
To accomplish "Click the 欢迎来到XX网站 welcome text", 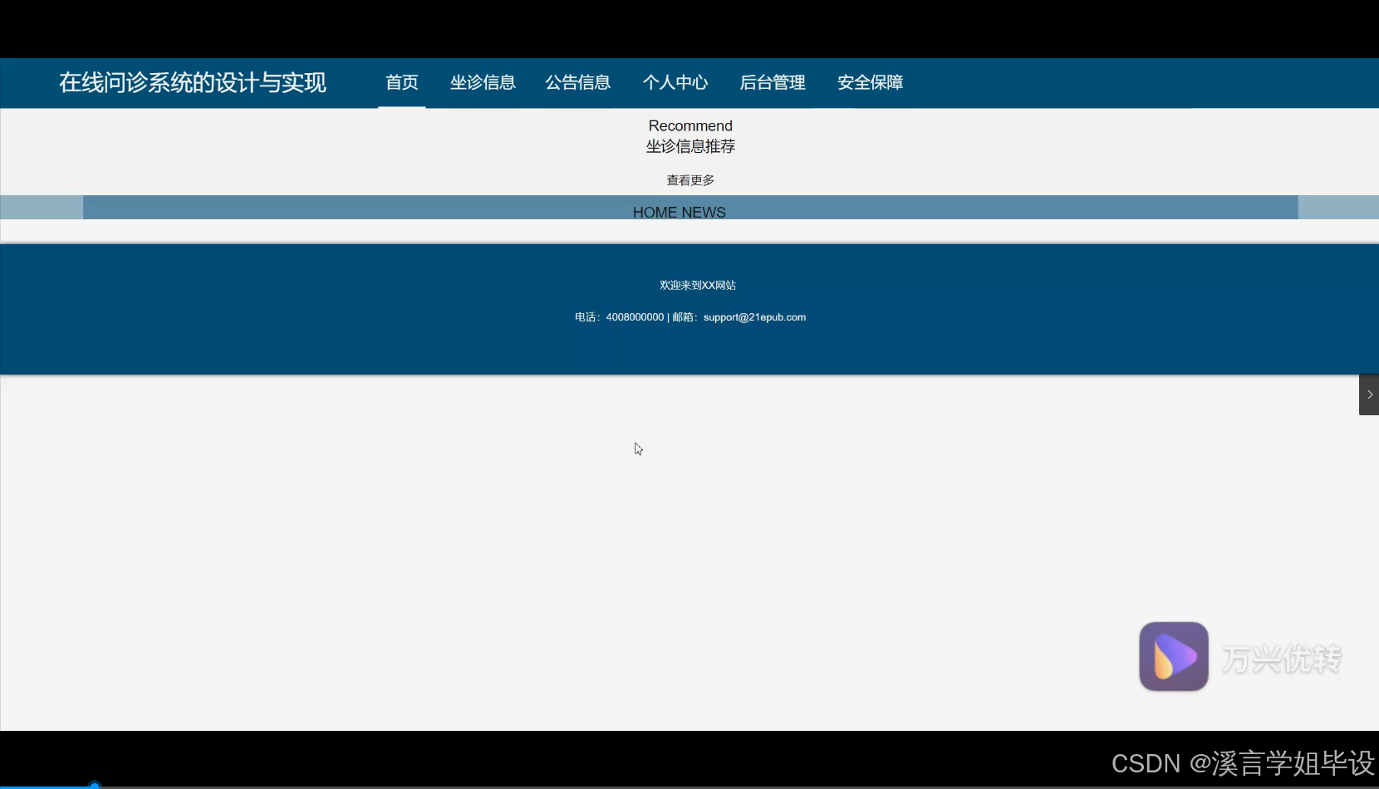I will click(x=697, y=285).
